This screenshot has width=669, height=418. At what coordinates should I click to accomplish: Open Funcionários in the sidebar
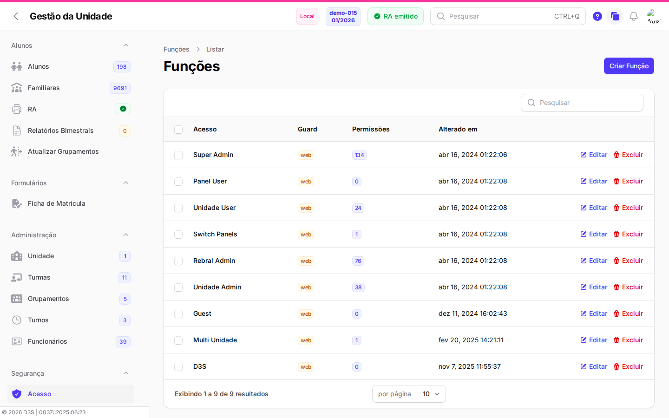(x=71, y=341)
